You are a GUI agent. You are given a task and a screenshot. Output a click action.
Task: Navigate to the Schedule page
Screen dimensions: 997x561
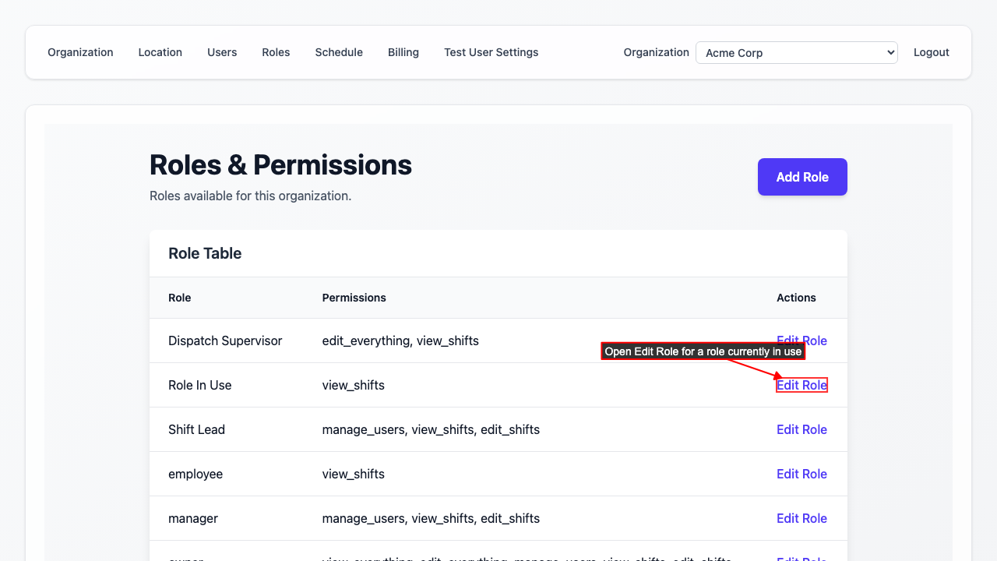coord(339,52)
